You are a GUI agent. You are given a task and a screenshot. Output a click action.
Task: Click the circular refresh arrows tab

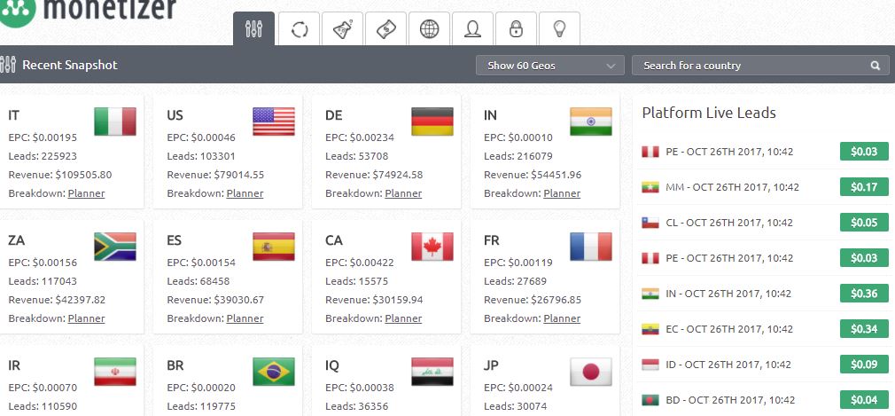(299, 29)
